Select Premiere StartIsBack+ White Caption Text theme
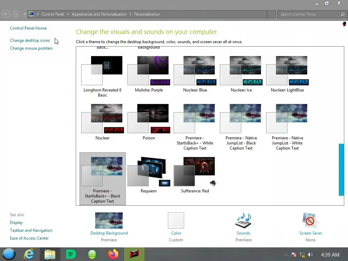This screenshot has height=261, width=348. click(195, 126)
